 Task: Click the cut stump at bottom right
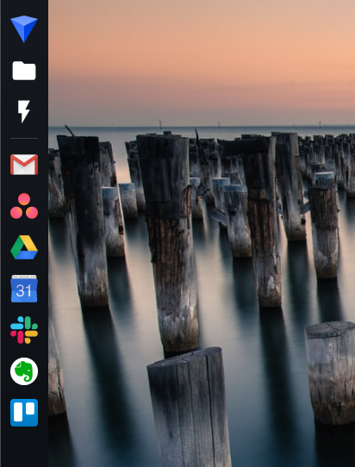pos(331,372)
